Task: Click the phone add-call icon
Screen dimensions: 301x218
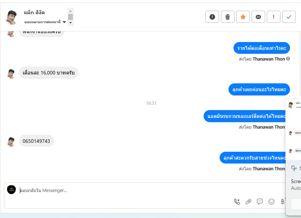Action: tap(237, 202)
